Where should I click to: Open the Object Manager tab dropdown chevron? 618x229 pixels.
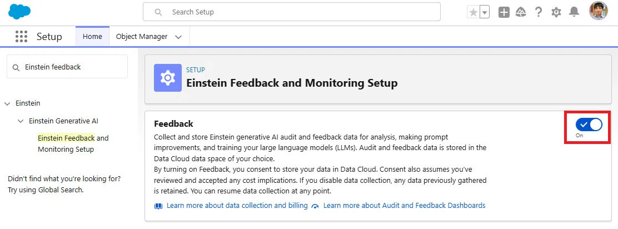(178, 37)
